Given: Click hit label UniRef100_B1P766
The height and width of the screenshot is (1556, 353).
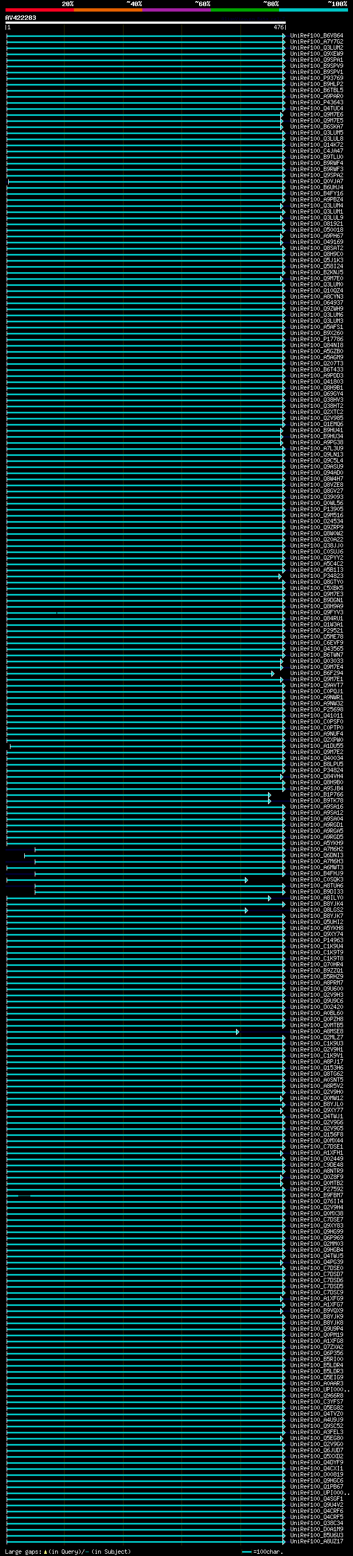Looking at the screenshot, I should click(317, 795).
